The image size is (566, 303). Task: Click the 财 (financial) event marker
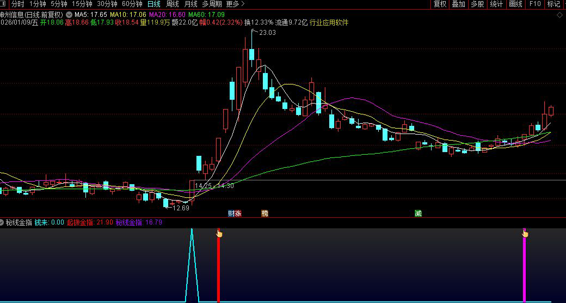(231, 213)
